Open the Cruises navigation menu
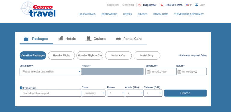The width and height of the screenshot is (231, 112). [143, 14]
